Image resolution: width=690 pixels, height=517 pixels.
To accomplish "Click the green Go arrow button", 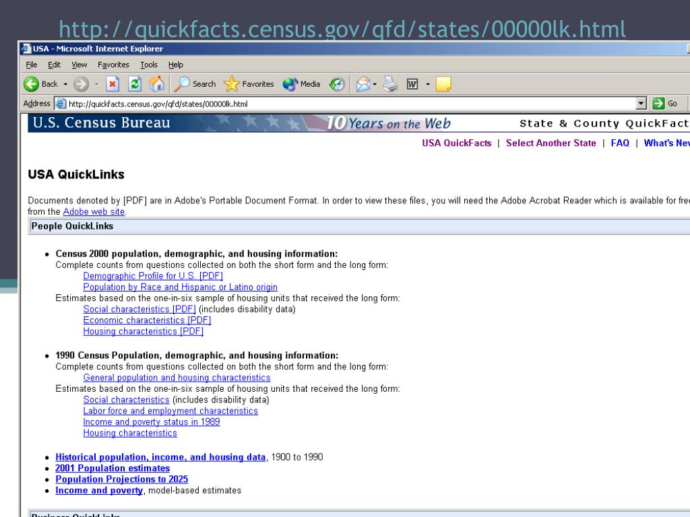I will [x=659, y=104].
